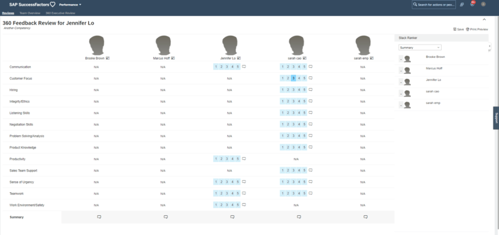499x235 pixels.
Task: Open the Stack Ranker Summary dropdown
Action: pyautogui.click(x=420, y=48)
